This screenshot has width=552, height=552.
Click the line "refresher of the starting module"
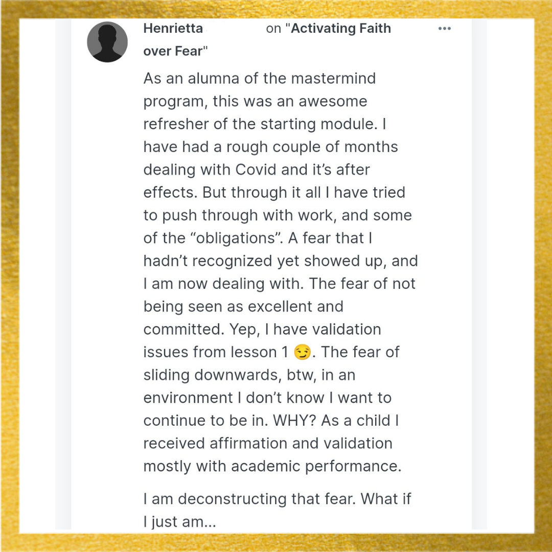(x=265, y=124)
